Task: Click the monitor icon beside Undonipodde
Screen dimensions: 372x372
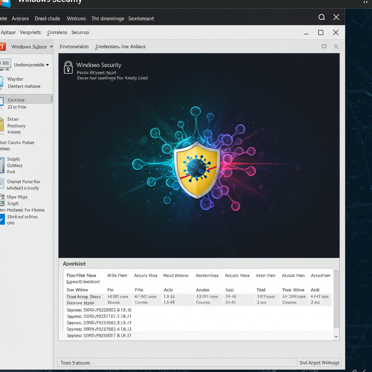Action: [x=5, y=65]
